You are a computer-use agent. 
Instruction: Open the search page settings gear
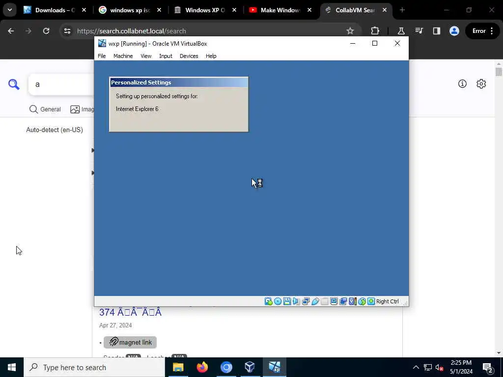481,83
